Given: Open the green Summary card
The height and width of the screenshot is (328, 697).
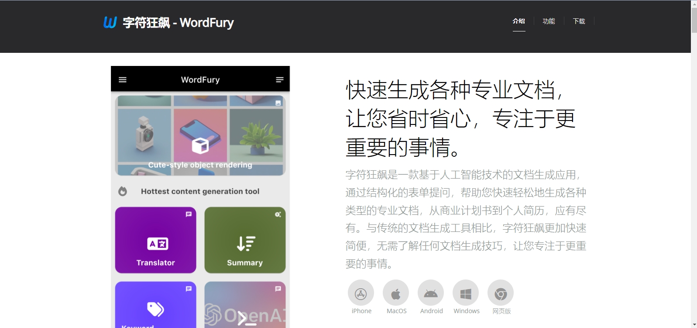Looking at the screenshot, I should pos(245,240).
